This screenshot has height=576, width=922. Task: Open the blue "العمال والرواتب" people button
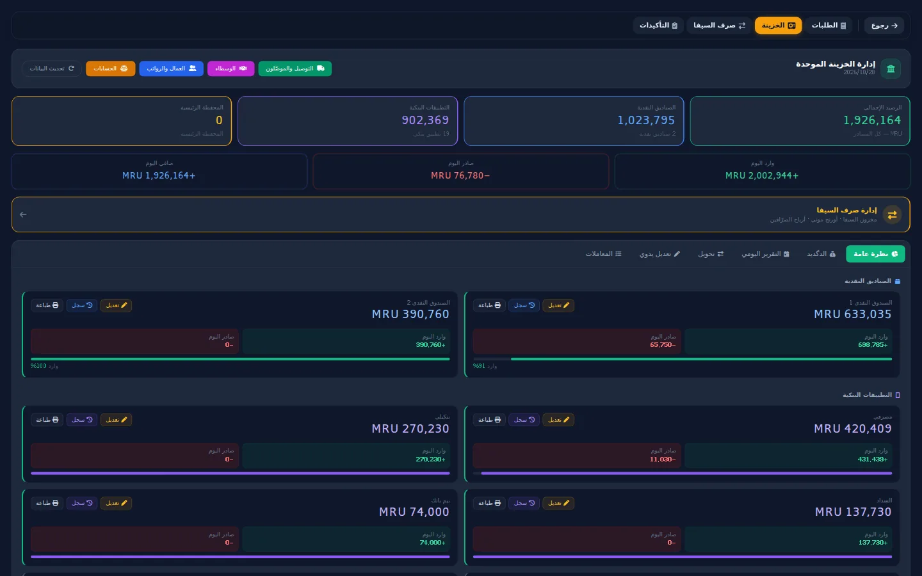pyautogui.click(x=171, y=68)
